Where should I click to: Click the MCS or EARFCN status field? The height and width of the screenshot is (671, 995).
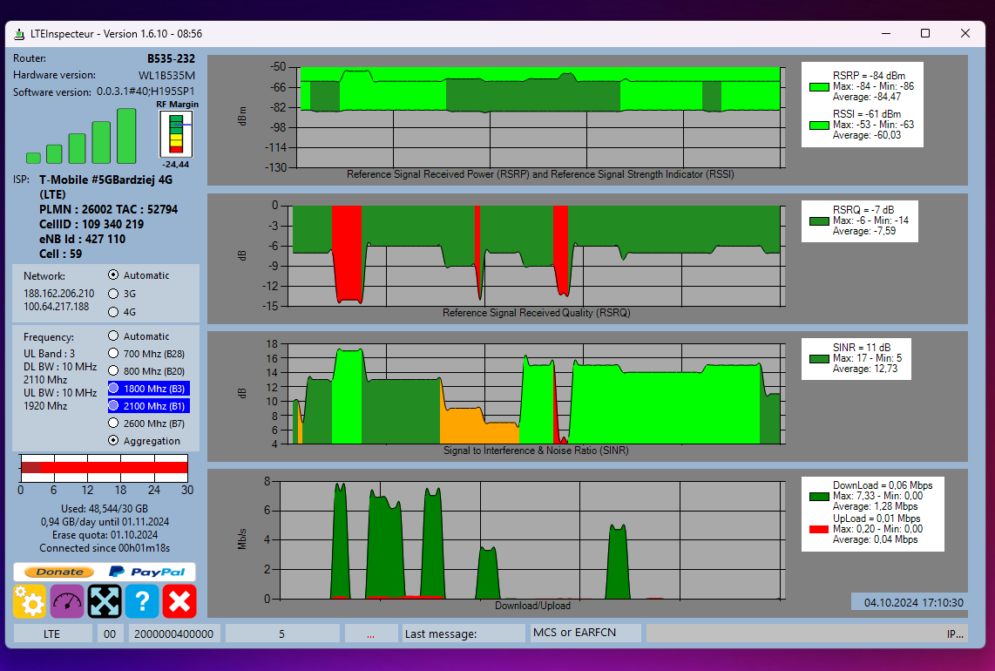pyautogui.click(x=585, y=633)
